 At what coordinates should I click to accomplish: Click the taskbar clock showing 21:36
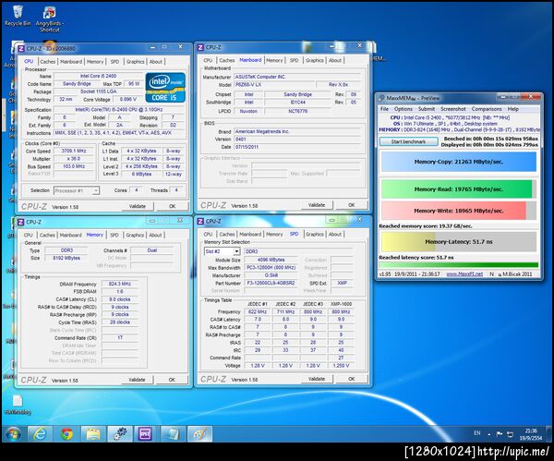(x=533, y=433)
